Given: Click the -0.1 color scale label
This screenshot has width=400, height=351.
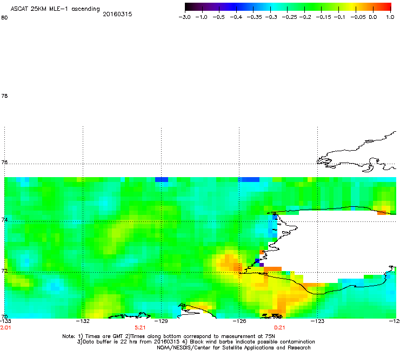Looking at the screenshot, I should point(339,17).
